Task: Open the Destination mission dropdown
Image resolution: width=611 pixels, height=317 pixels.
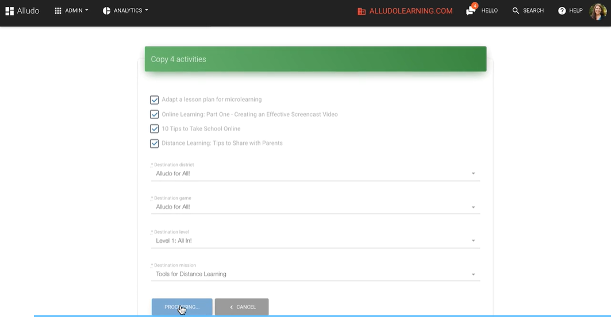Action: pyautogui.click(x=315, y=274)
